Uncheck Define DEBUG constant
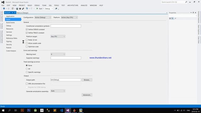Screen dimensions: 201x113 [27, 30]
